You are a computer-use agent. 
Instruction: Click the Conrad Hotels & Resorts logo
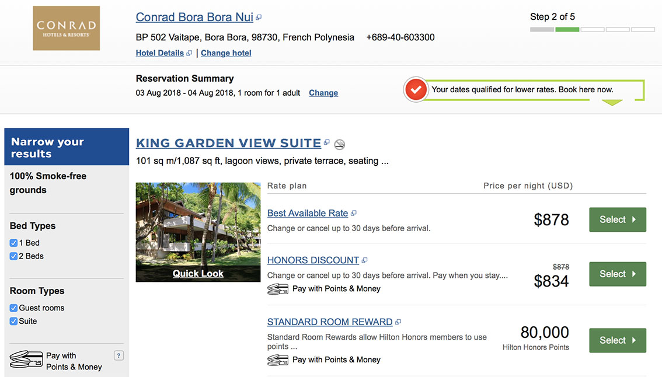click(67, 28)
